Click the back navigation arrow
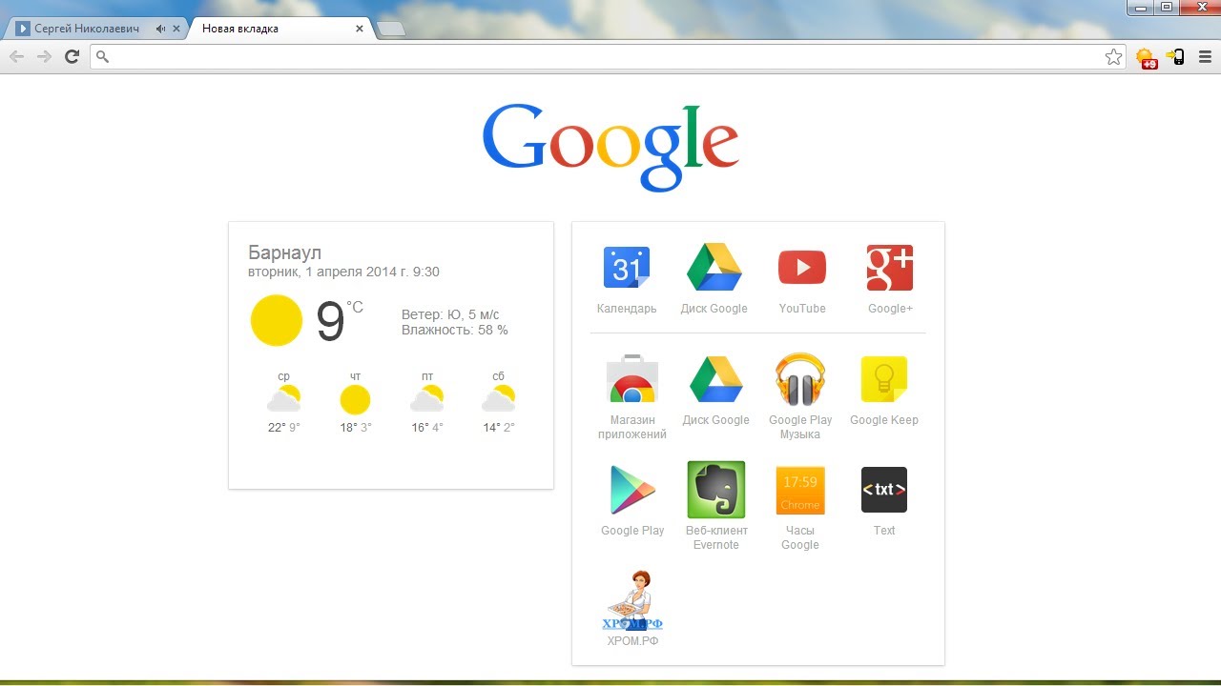Image resolution: width=1221 pixels, height=686 pixels. click(x=16, y=57)
